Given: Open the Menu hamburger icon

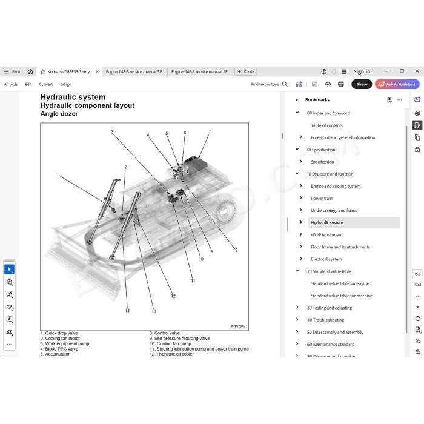Looking at the screenshot, I should 7,71.
